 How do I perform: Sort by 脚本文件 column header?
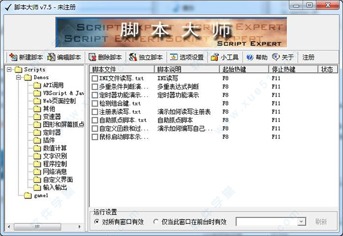122,70
